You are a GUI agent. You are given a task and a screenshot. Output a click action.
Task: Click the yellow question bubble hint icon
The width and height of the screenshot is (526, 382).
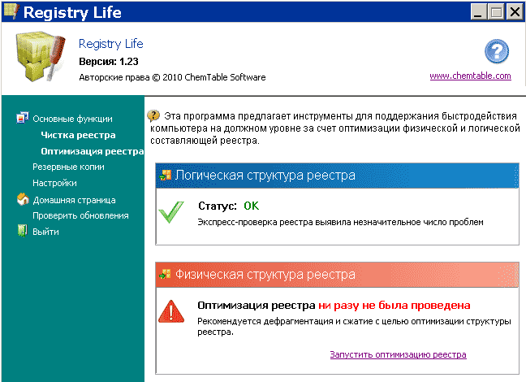[153, 116]
